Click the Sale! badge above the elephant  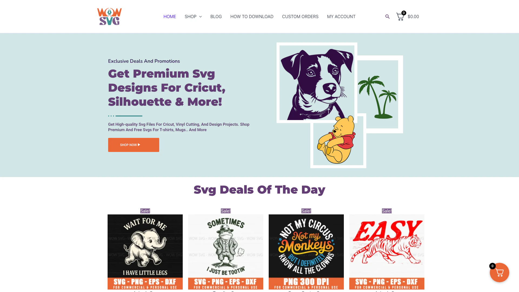(145, 211)
